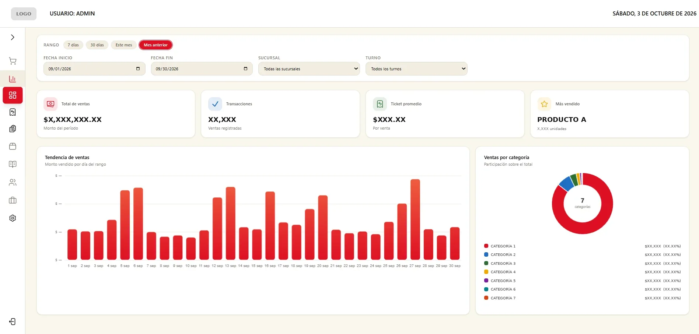Open the briefcase sidebar icon
Screen dimensions: 699x334
[x=13, y=200]
